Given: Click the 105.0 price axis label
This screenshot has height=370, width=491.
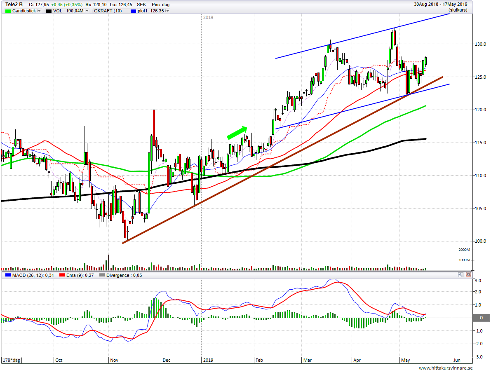Looking at the screenshot, I should tap(480, 208).
